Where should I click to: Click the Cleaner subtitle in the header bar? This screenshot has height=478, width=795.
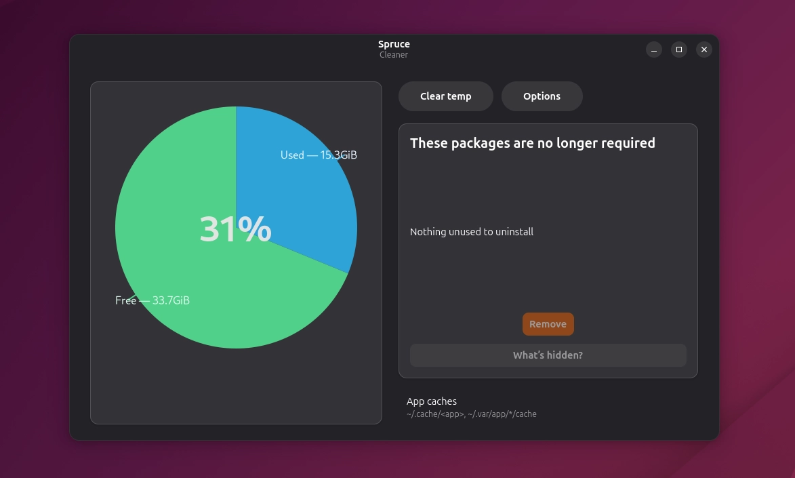click(394, 55)
